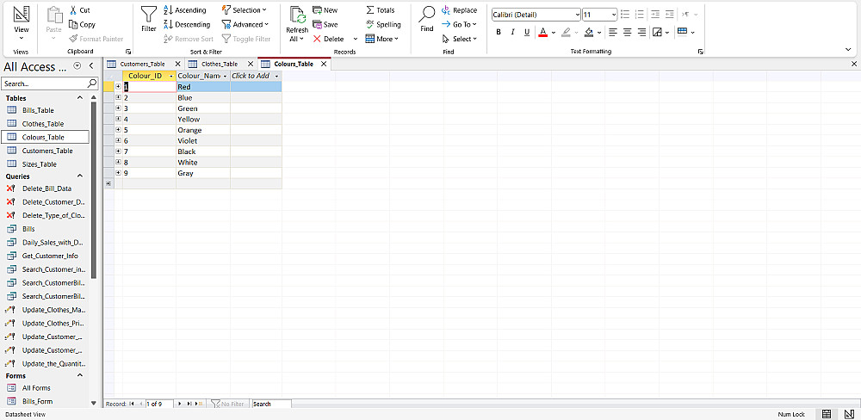Open the font size combo box
Screen dimensions: 861x420
599,15
